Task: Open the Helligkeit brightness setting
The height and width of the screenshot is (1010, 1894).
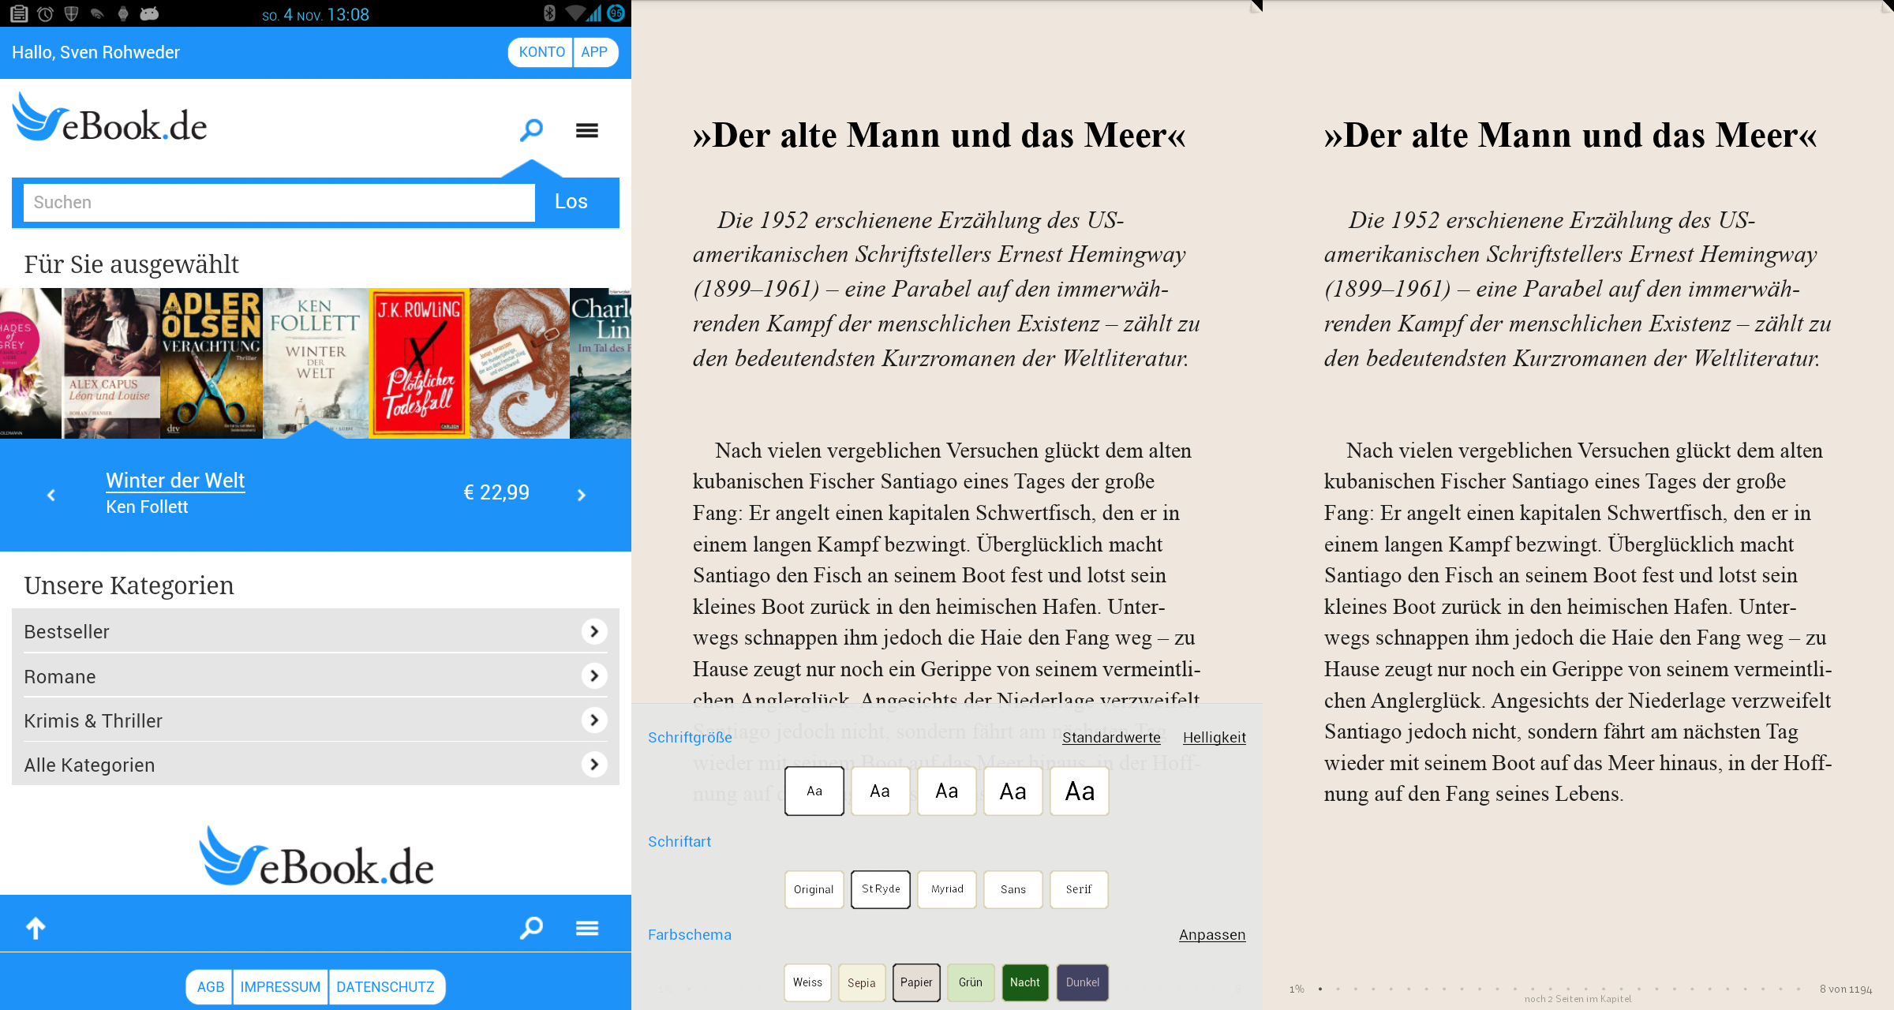Action: tap(1214, 737)
